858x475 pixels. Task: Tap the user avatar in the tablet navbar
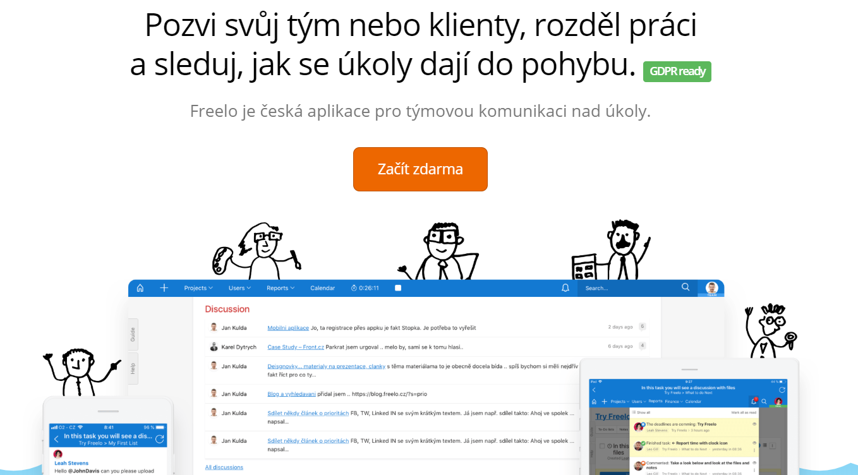pos(778,401)
